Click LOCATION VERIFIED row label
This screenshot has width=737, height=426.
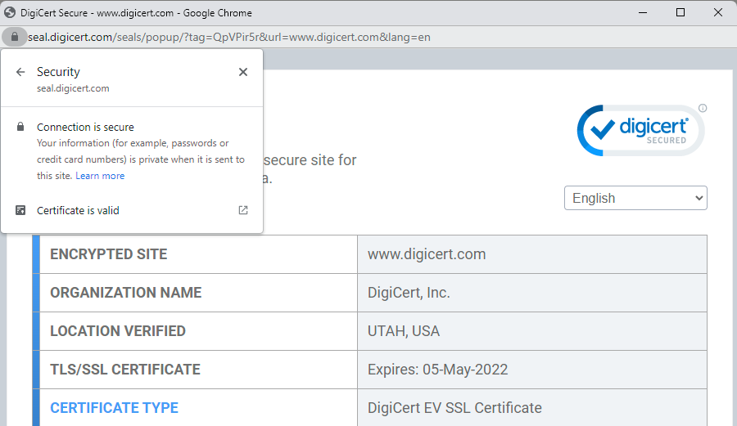118,331
